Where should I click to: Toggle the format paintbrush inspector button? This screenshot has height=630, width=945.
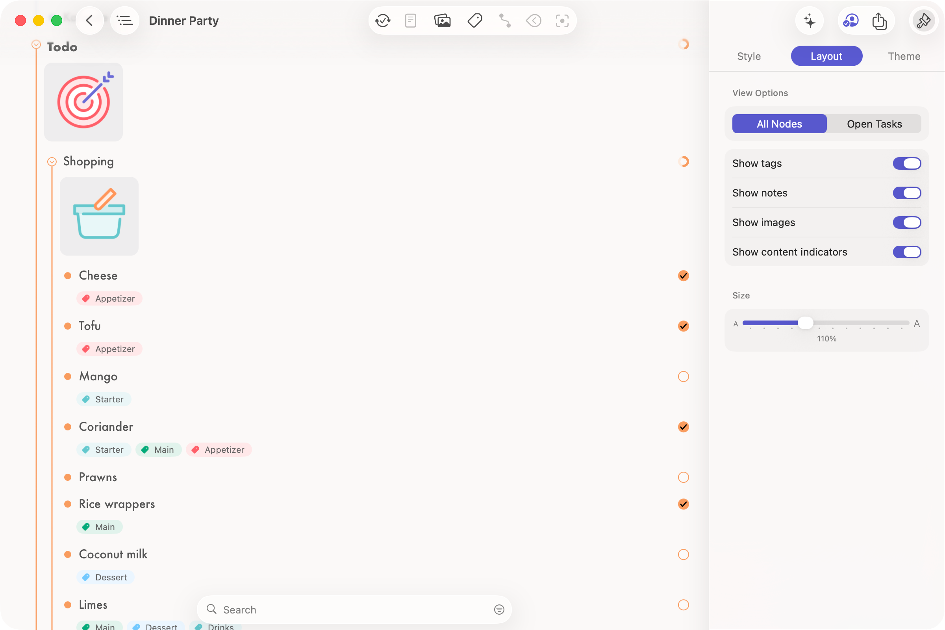(923, 20)
